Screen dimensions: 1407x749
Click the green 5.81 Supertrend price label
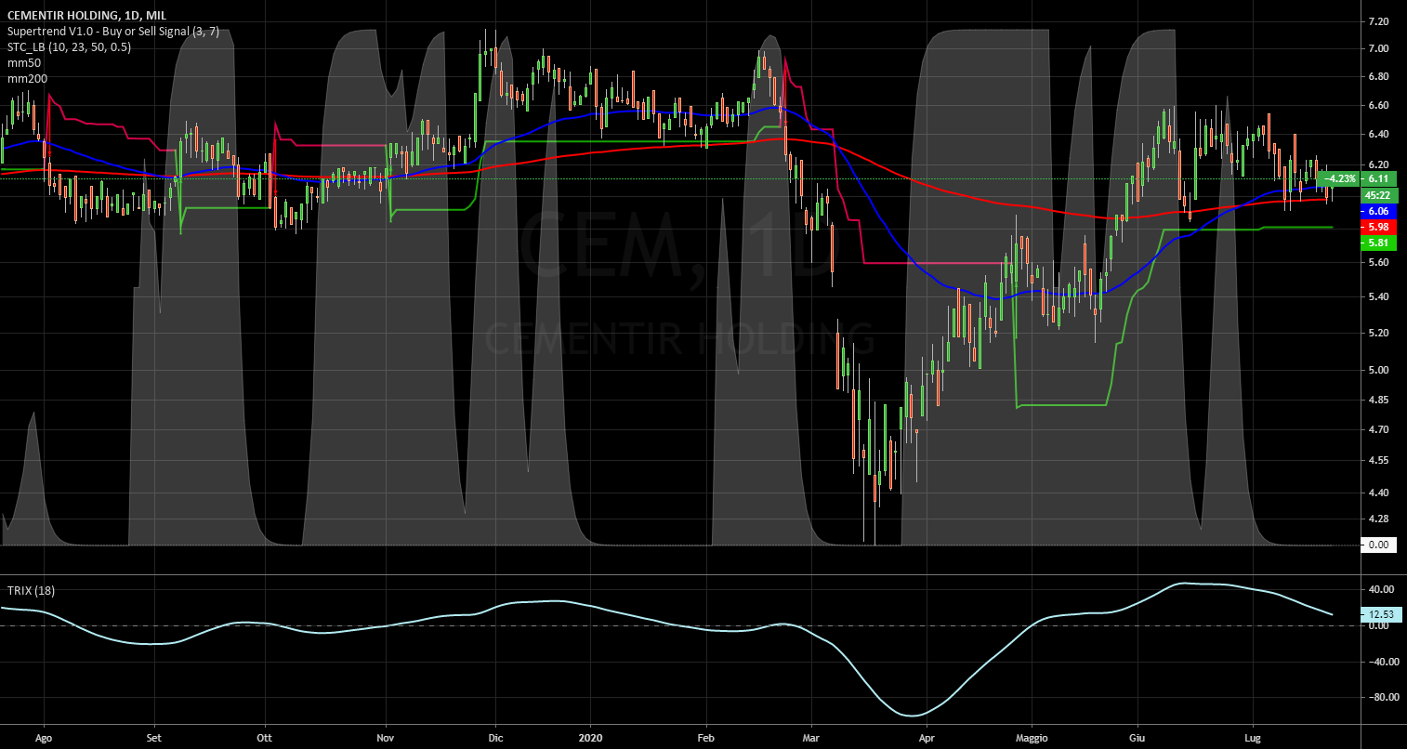click(1377, 243)
